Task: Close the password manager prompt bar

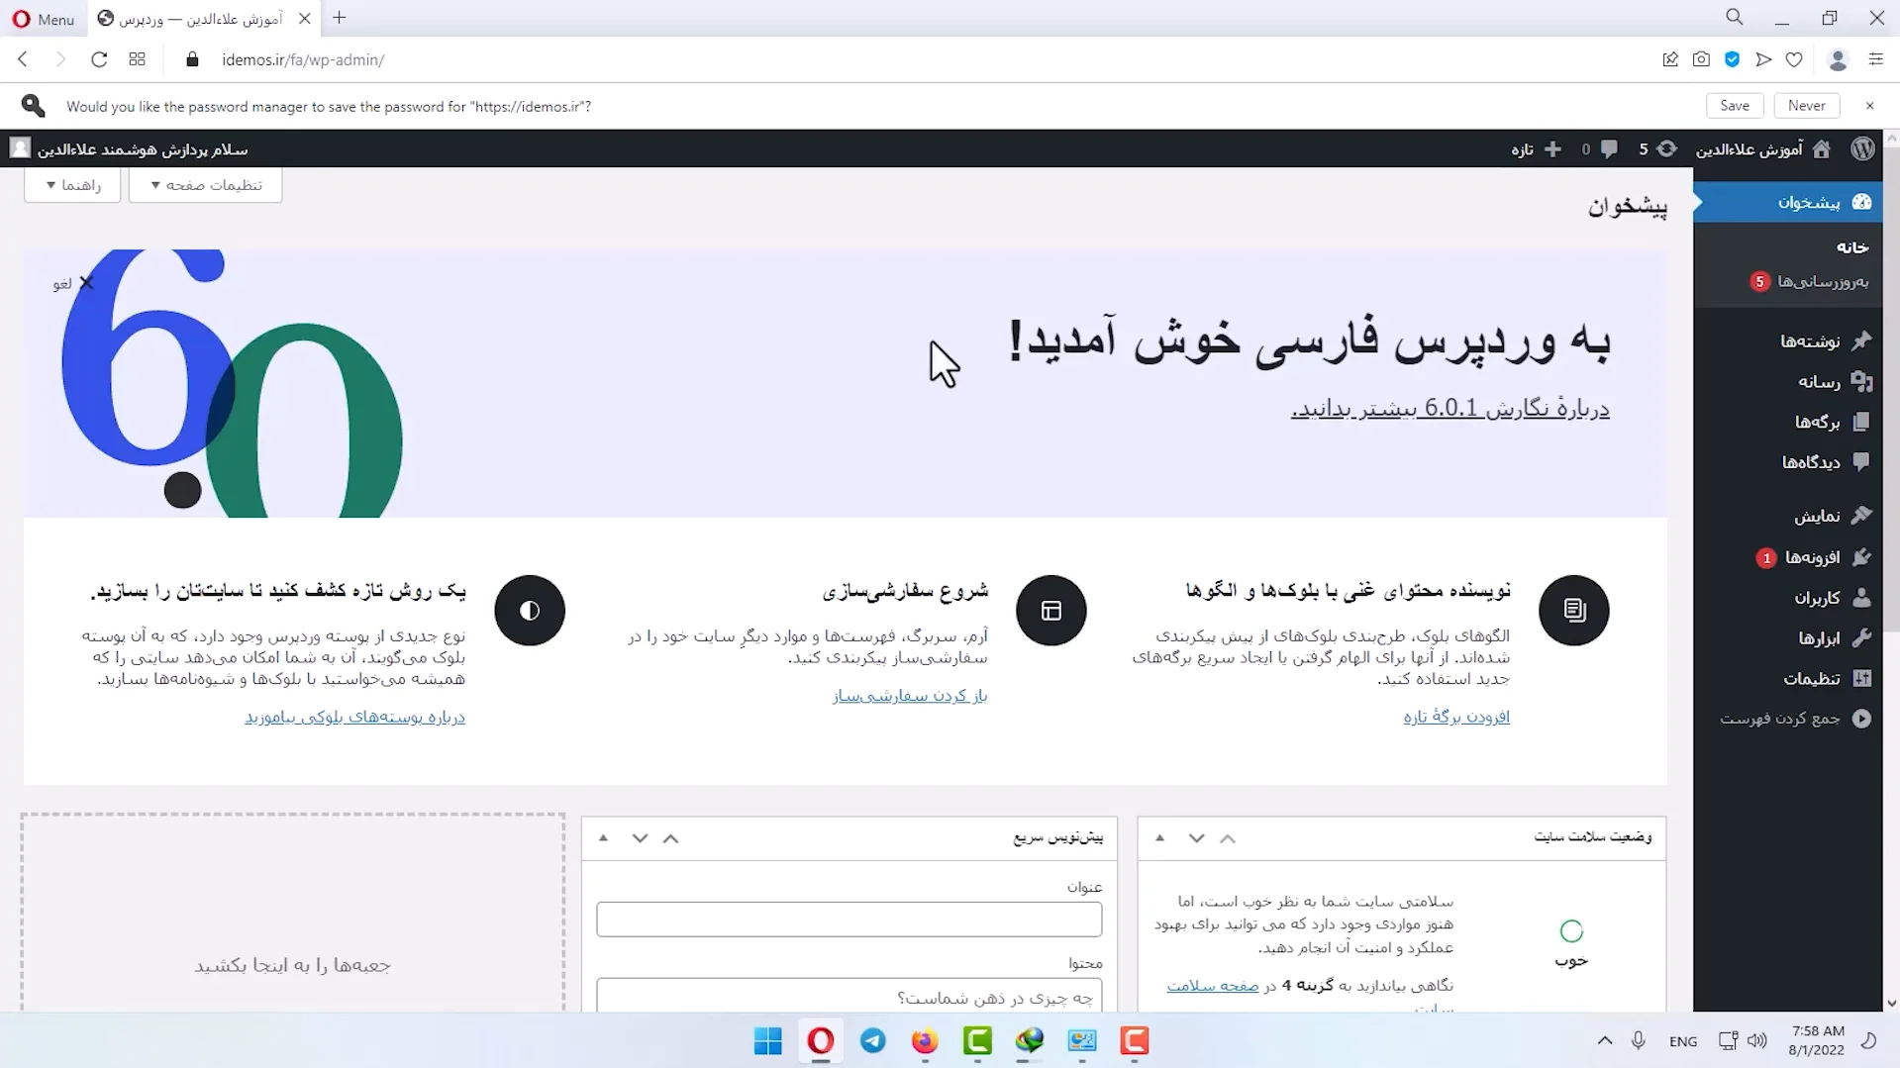Action: [1869, 106]
